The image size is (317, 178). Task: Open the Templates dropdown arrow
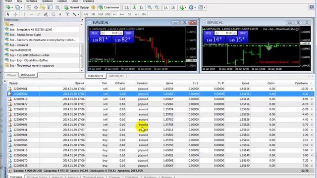(x=205, y=8)
